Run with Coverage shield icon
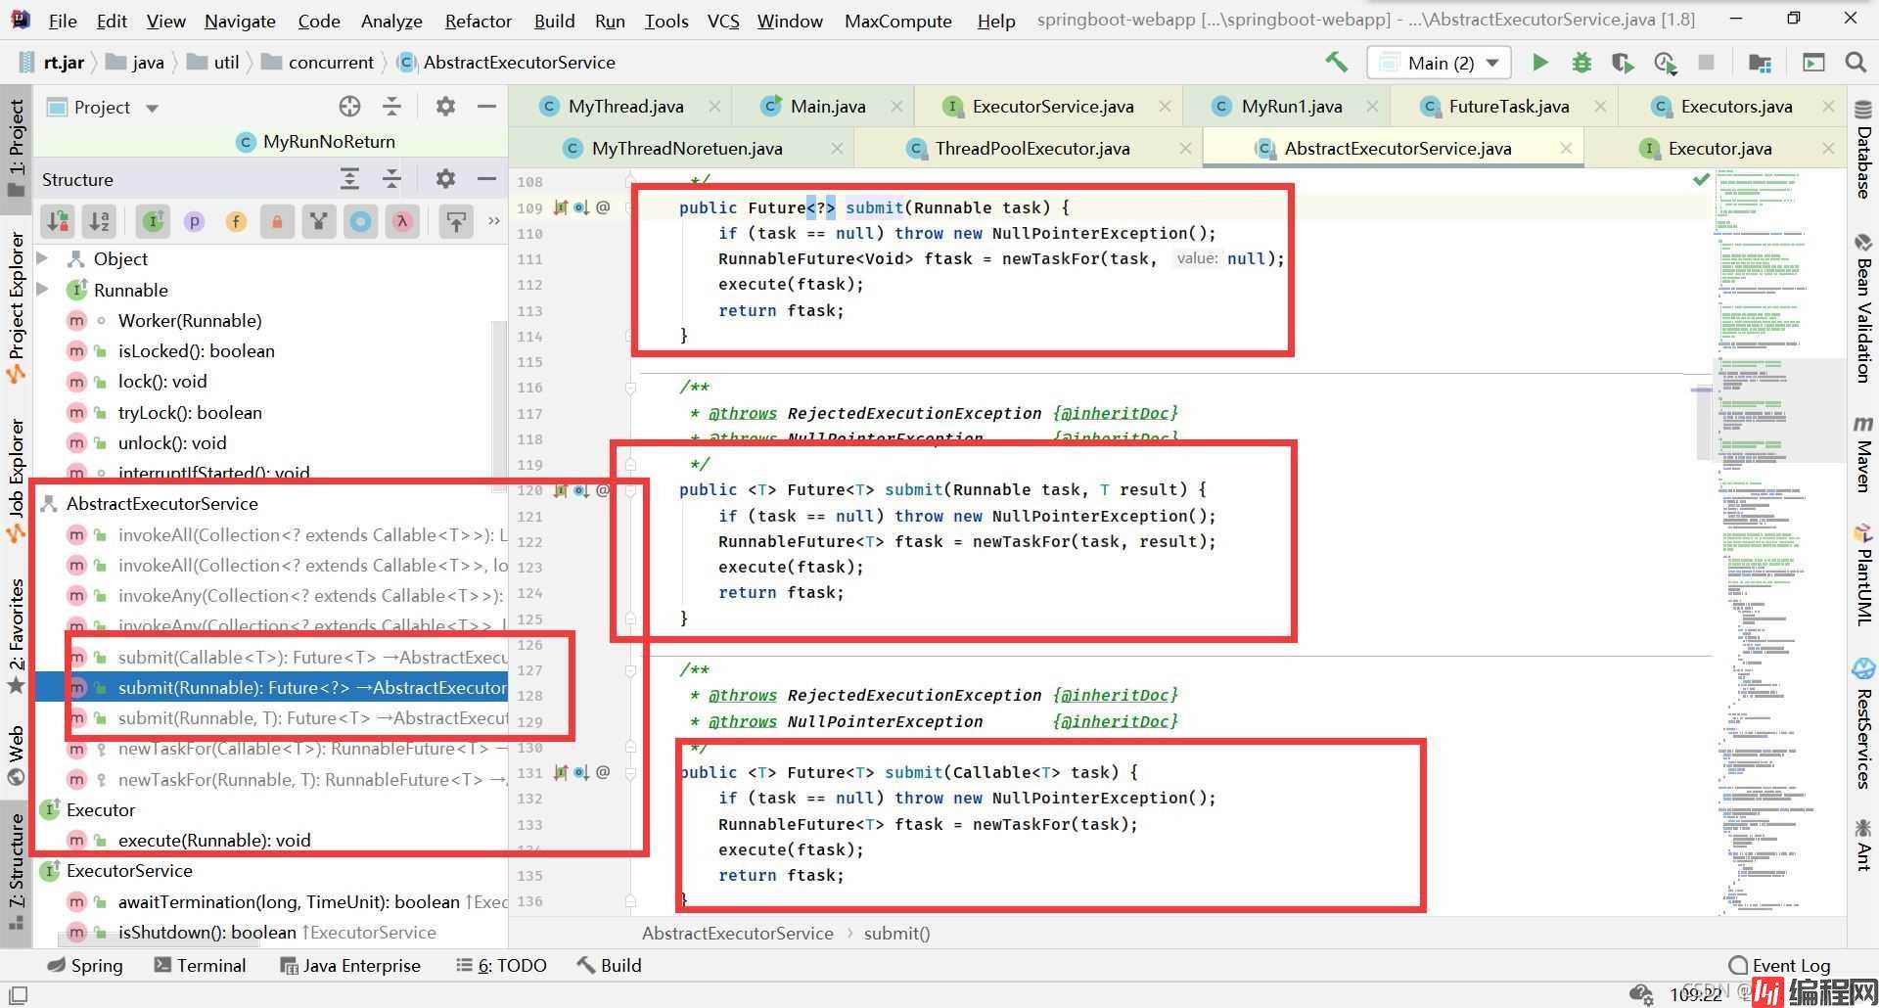Image resolution: width=1879 pixels, height=1008 pixels. click(x=1623, y=63)
